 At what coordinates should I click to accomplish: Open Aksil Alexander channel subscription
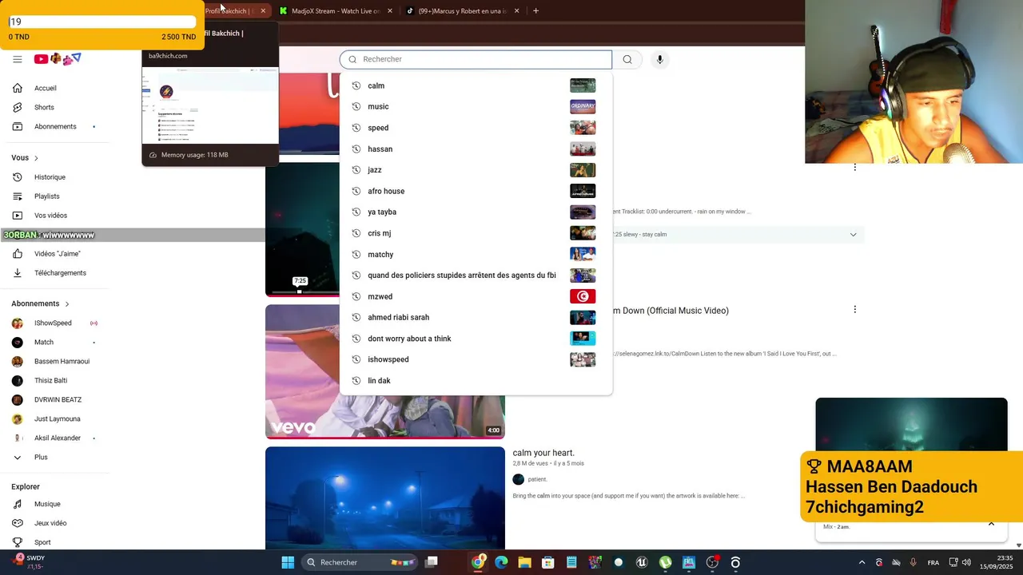[x=57, y=438]
